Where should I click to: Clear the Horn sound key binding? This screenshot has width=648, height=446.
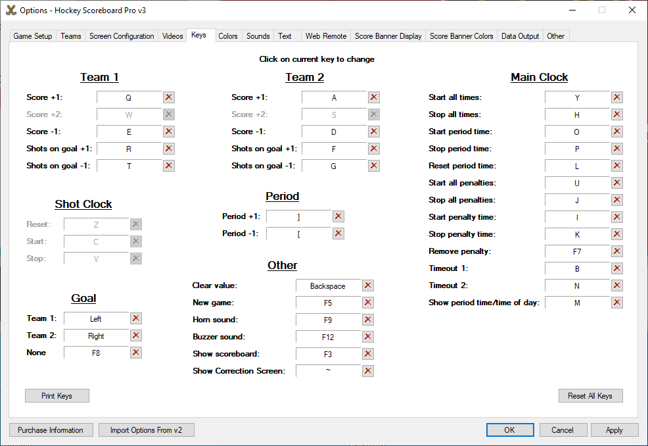pos(368,320)
